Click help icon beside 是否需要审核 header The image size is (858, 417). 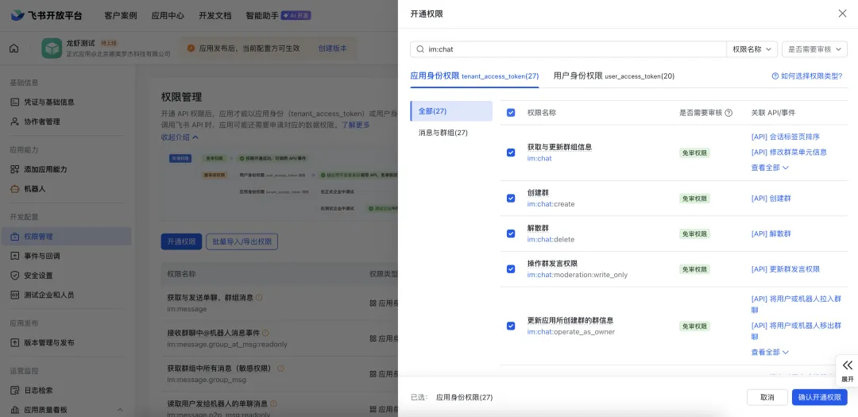[729, 113]
